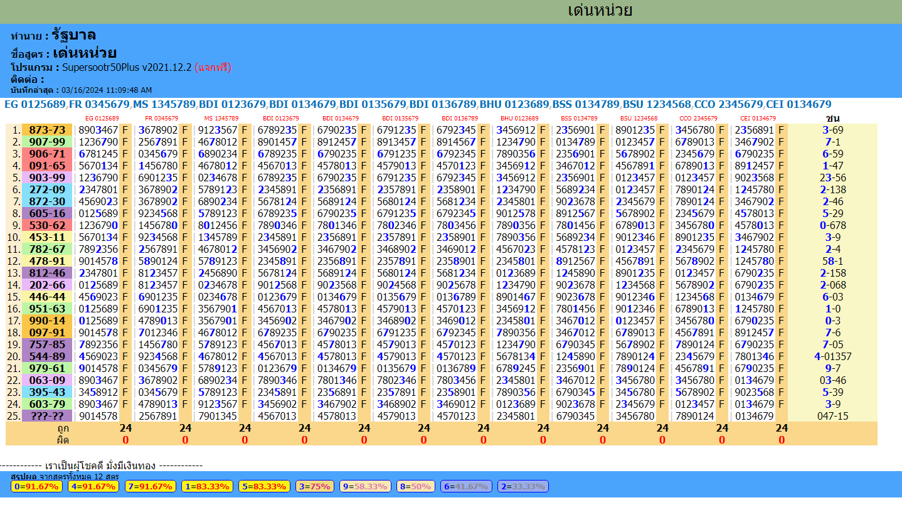
Task: Select large blue heading BSU 1234568
Action: coord(657,104)
